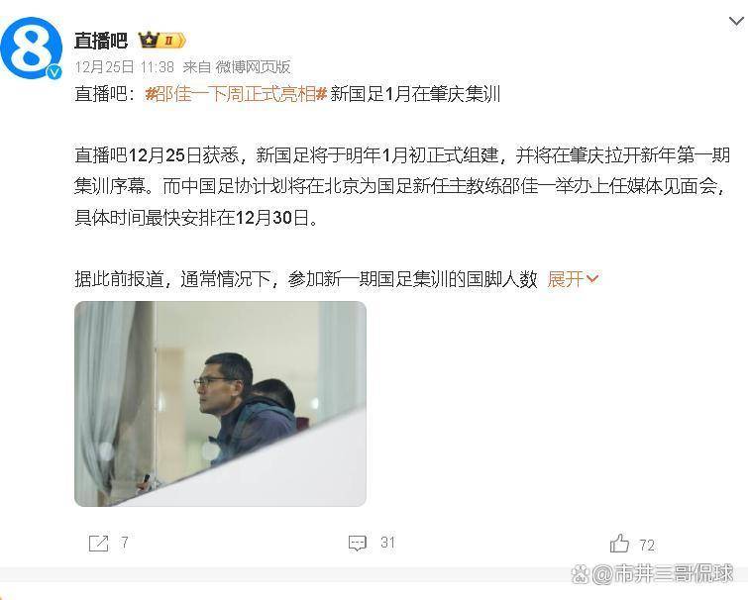Click the paw icon in the watermark
The width and height of the screenshot is (748, 600).
(581, 574)
